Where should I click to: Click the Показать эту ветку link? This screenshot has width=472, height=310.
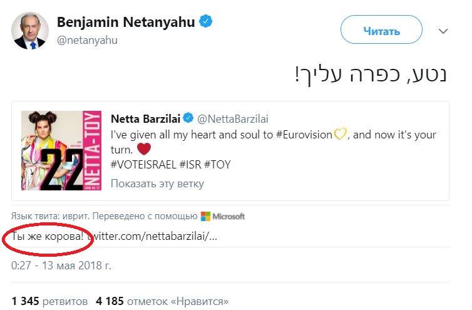click(x=156, y=183)
